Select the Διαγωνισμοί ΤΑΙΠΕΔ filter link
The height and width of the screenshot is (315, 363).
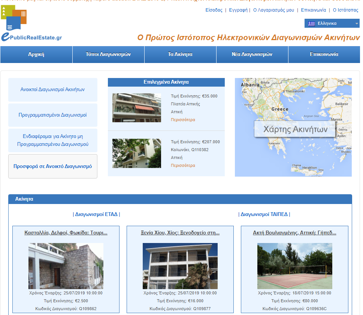(x=264, y=214)
